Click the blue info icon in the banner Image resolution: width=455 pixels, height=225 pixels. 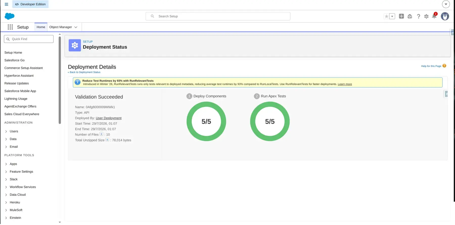coord(78,82)
